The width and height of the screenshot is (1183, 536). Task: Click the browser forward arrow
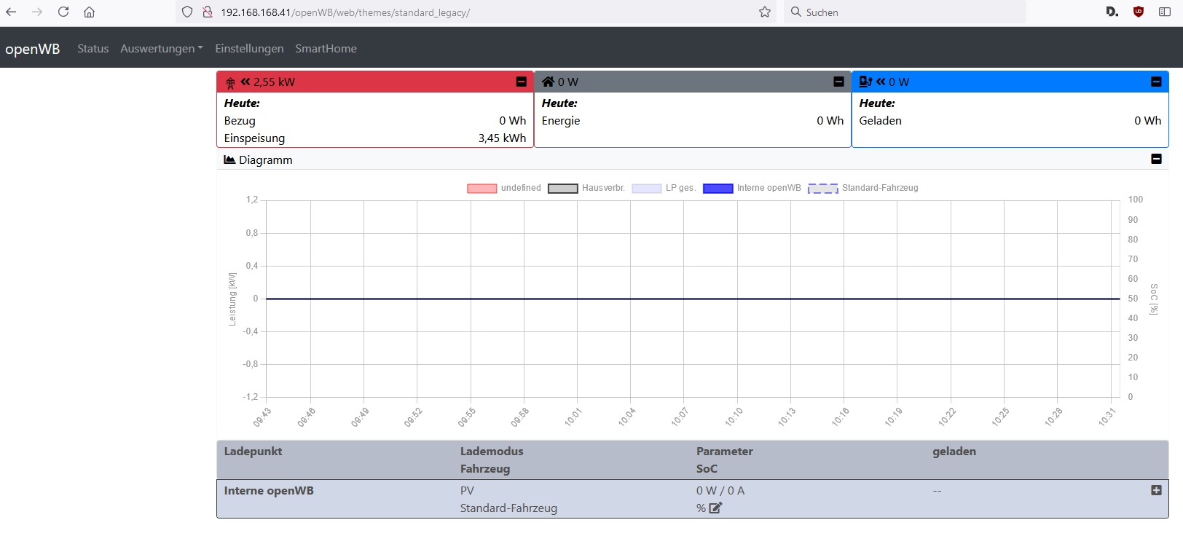pyautogui.click(x=37, y=12)
